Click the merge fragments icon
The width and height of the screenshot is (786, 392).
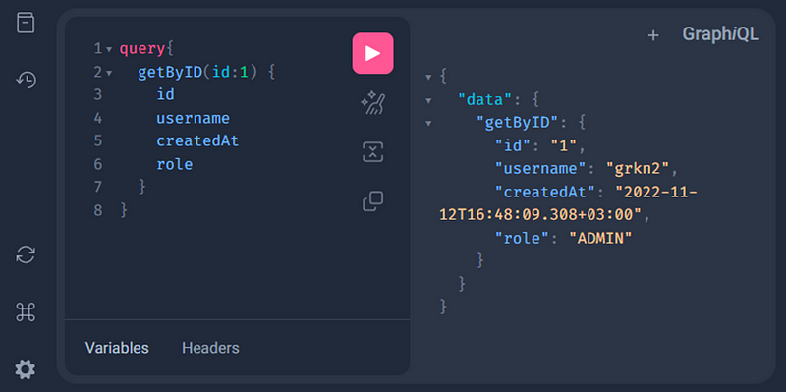point(372,152)
